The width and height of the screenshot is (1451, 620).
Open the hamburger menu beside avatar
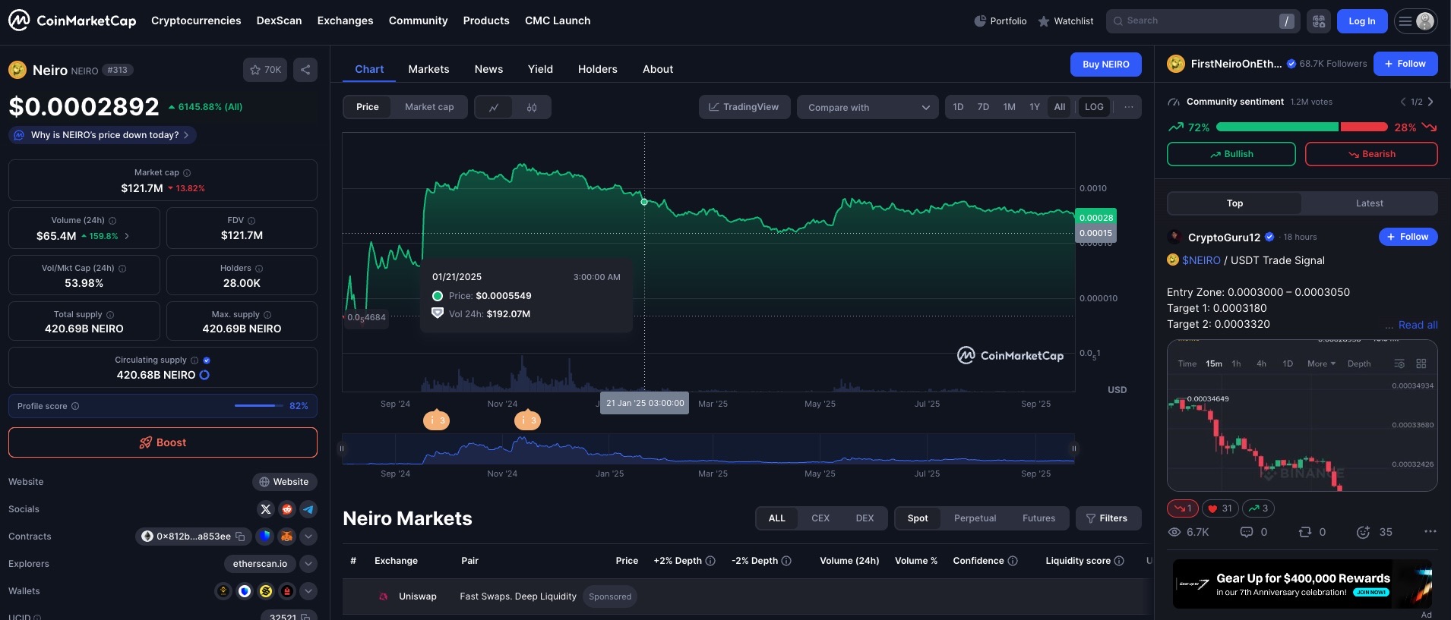click(1405, 21)
